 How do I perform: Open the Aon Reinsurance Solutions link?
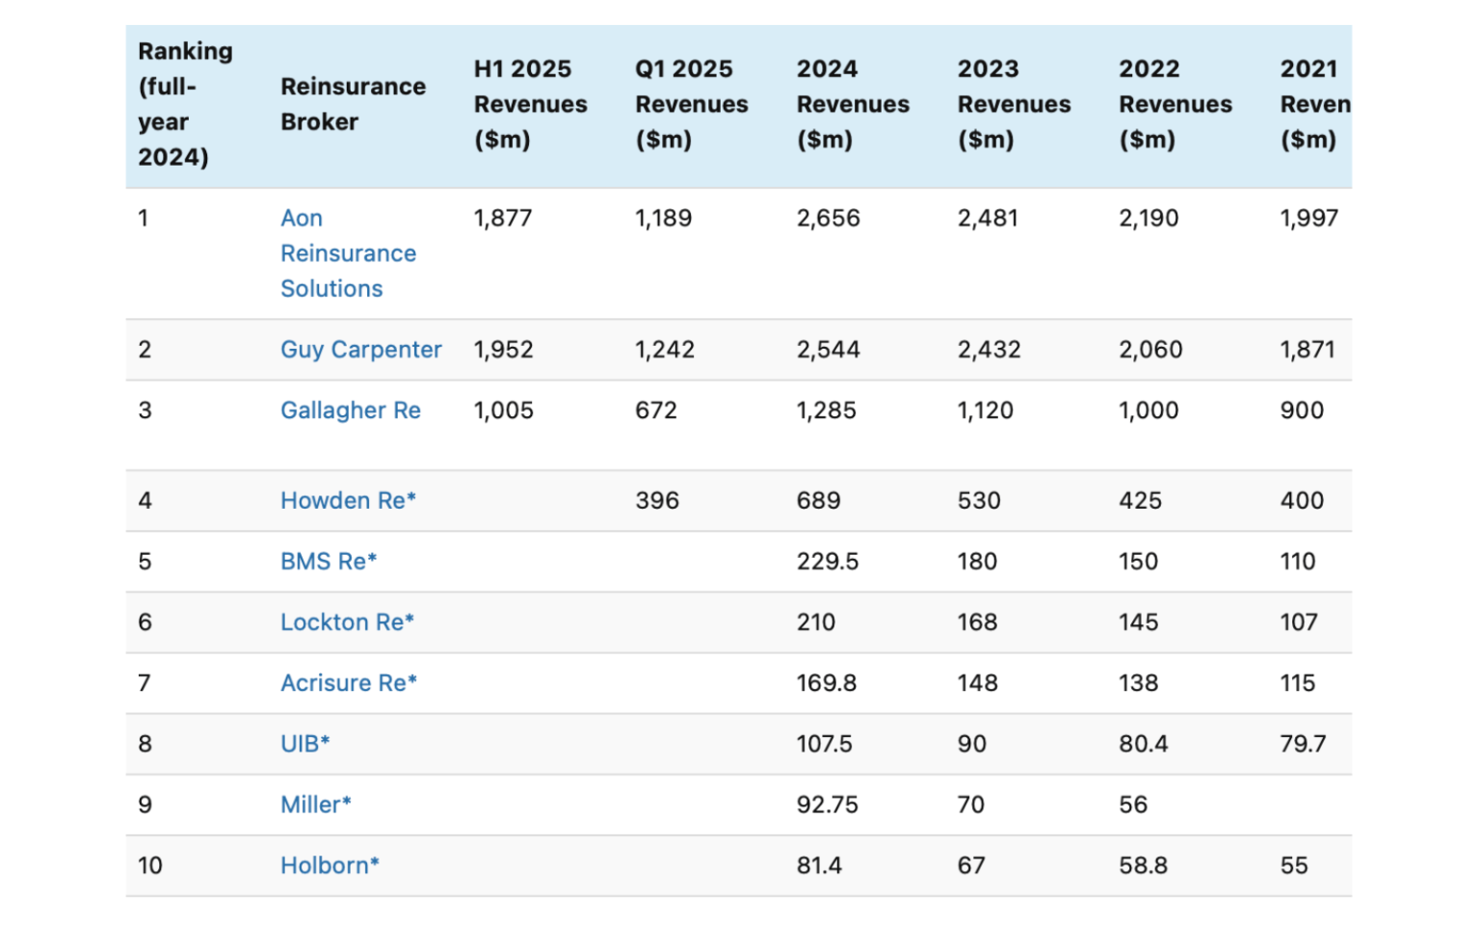[348, 252]
